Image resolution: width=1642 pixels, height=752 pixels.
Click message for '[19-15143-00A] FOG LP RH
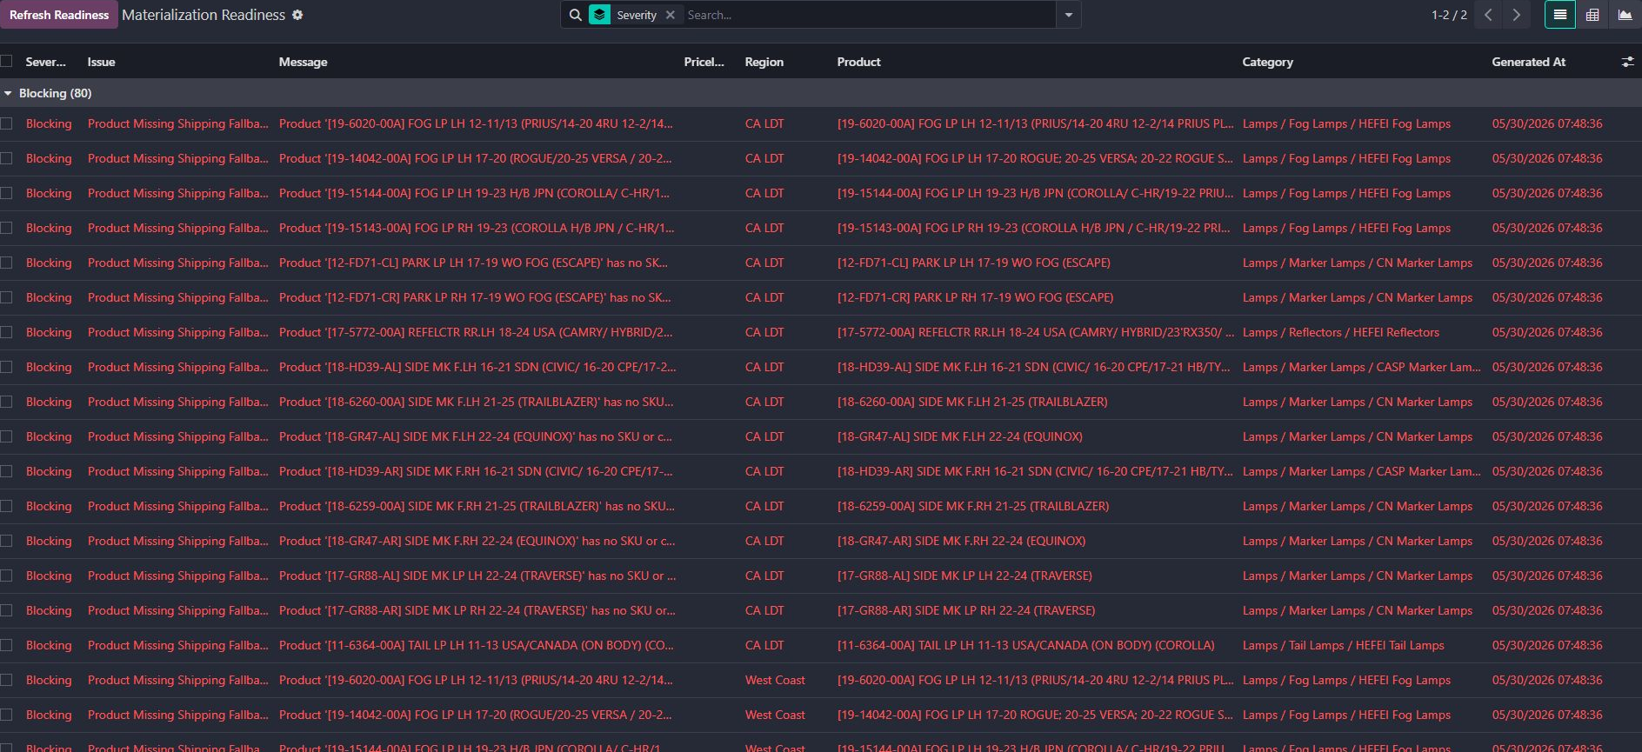477,228
